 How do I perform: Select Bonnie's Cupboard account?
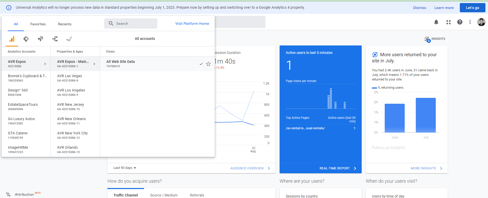click(26, 78)
